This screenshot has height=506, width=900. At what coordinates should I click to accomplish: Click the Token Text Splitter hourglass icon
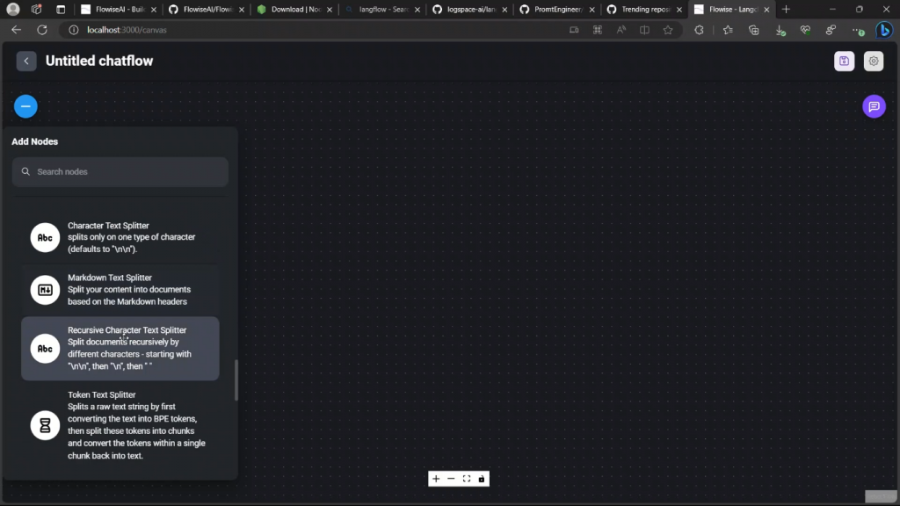click(45, 425)
